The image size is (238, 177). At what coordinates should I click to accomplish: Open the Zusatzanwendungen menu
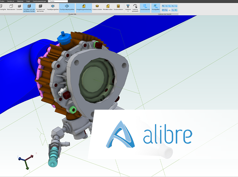[39, 1]
